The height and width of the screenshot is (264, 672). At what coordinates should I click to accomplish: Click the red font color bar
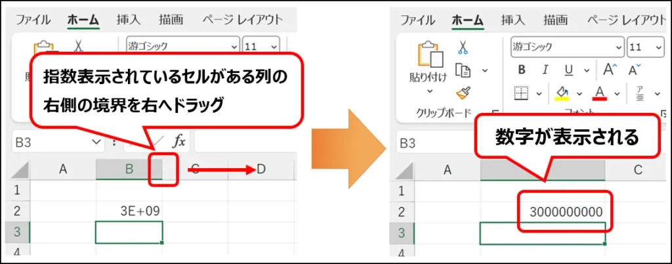tap(600, 99)
